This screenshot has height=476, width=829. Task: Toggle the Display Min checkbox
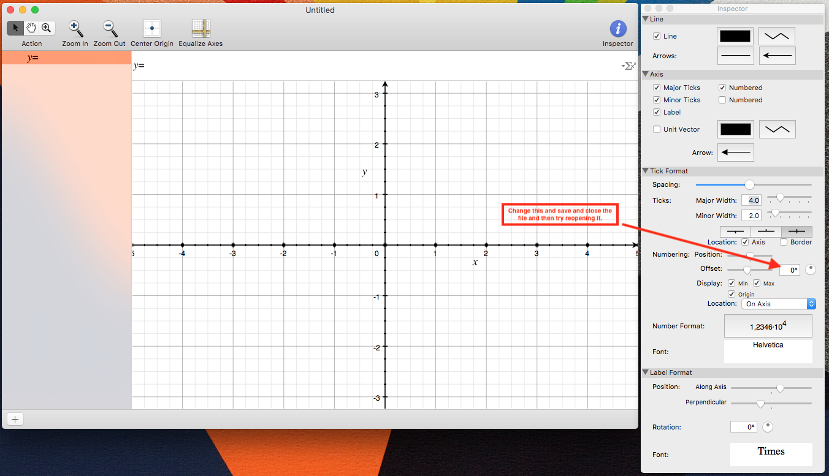coord(732,283)
